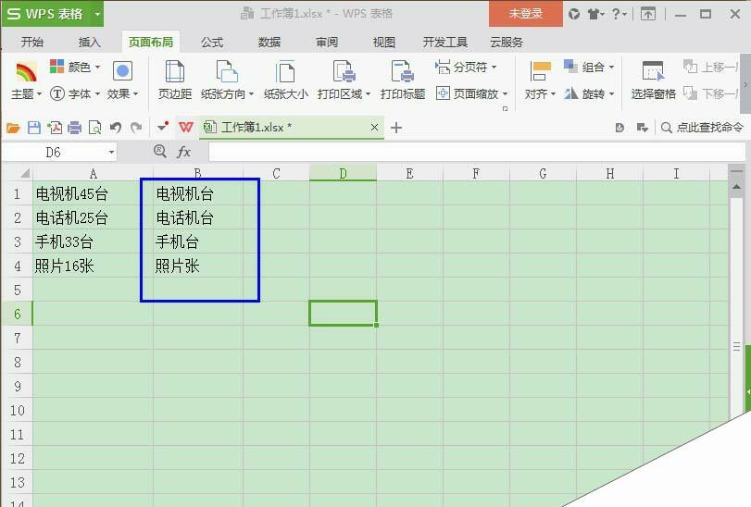
Task: Open the help question mark menu
Action: pos(619,14)
